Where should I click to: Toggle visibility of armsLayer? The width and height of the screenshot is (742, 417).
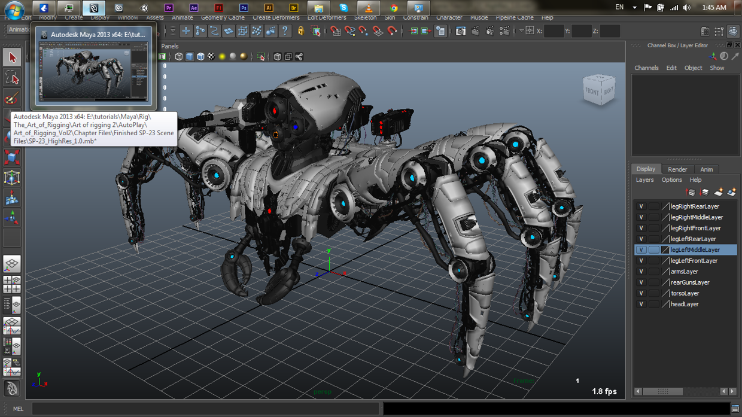pos(641,272)
